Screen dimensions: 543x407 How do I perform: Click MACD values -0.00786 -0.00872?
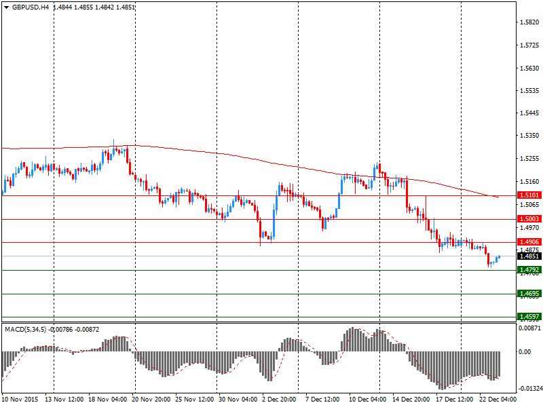(x=75, y=330)
